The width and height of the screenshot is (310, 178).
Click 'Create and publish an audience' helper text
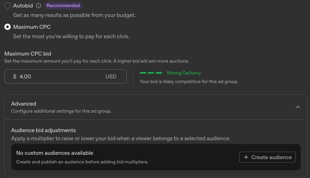(82, 162)
